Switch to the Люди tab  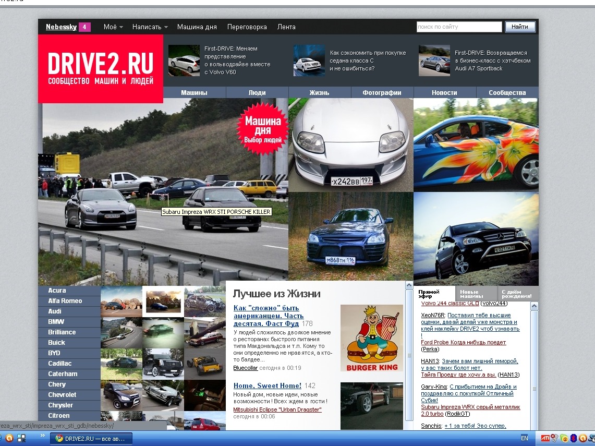(x=257, y=93)
